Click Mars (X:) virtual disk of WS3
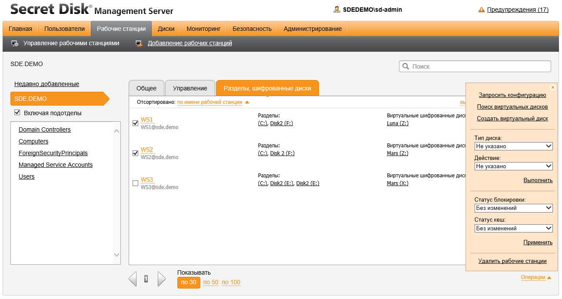This screenshot has width=562, height=299. coord(398,183)
